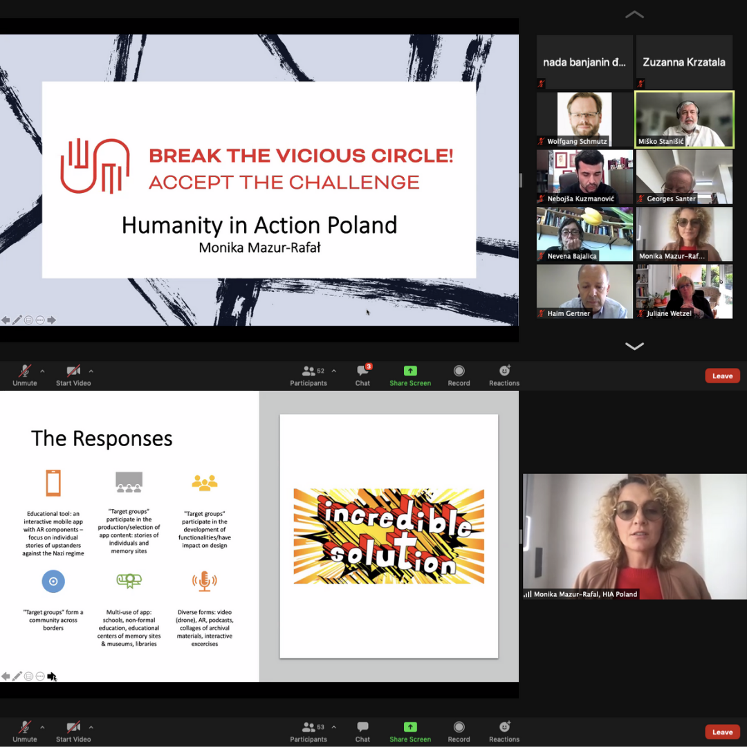Select Miško Stanišić's highlighted video tile
The width and height of the screenshot is (747, 747).
tap(684, 119)
